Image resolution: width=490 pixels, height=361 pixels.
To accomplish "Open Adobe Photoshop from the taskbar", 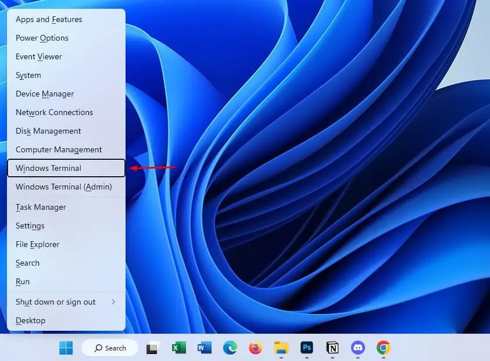I will (x=306, y=348).
